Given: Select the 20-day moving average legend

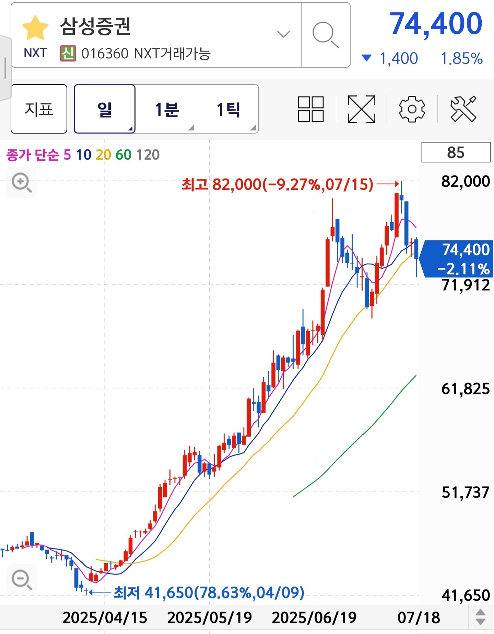Looking at the screenshot, I should [x=103, y=155].
